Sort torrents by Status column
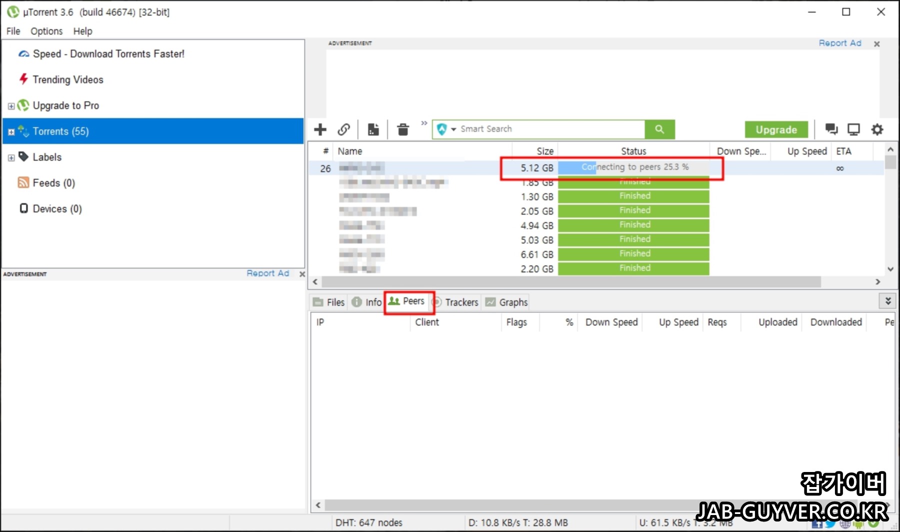Image resolution: width=900 pixels, height=532 pixels. [x=633, y=151]
